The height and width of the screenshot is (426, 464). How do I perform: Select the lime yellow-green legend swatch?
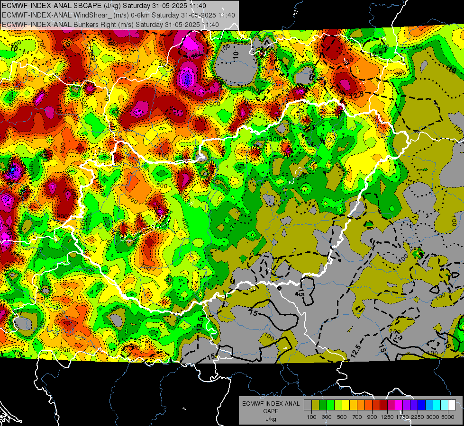point(338,405)
